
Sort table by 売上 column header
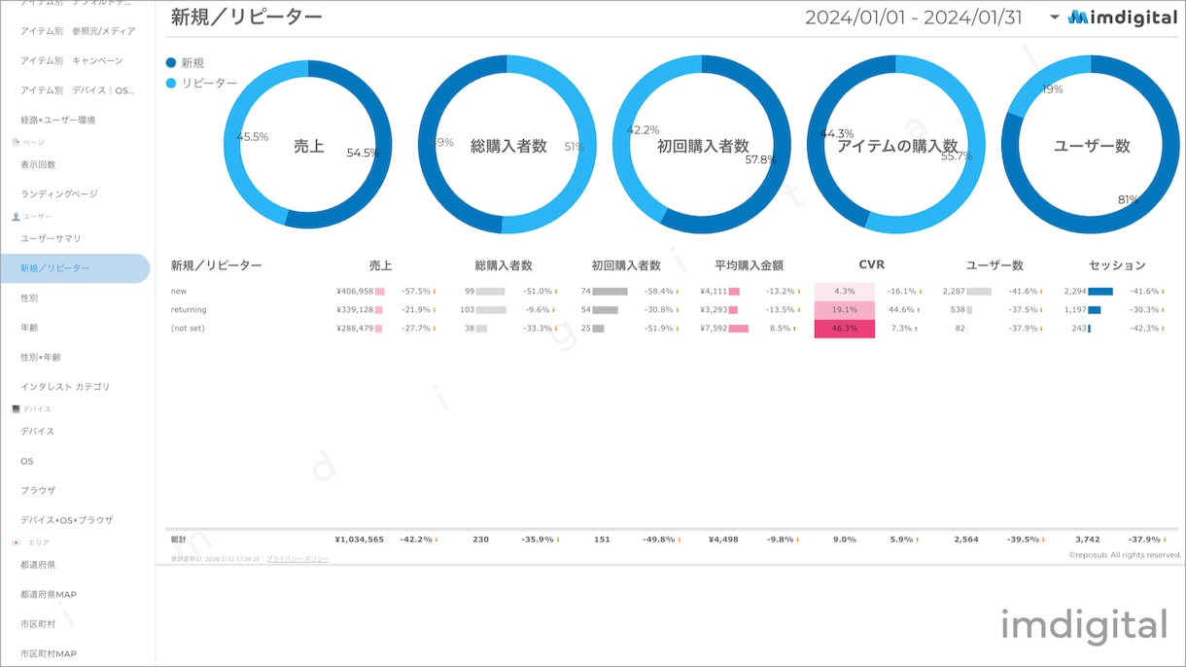click(381, 265)
